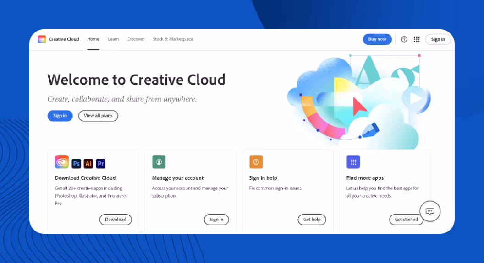
Task: Open the help question mark icon in header
Action: pyautogui.click(x=404, y=39)
